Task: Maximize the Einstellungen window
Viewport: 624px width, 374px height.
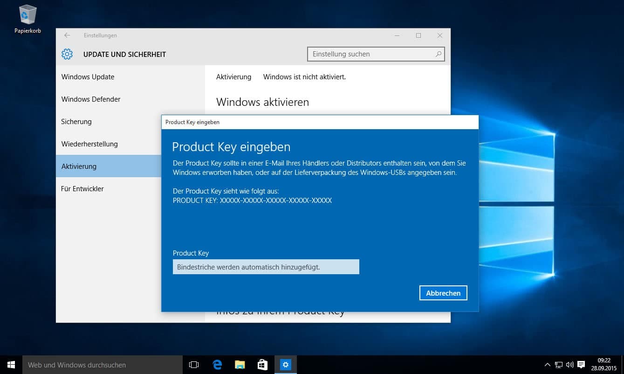Action: click(418, 35)
